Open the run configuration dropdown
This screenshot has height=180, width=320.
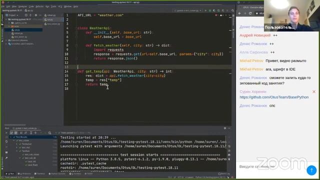(x=188, y=10)
